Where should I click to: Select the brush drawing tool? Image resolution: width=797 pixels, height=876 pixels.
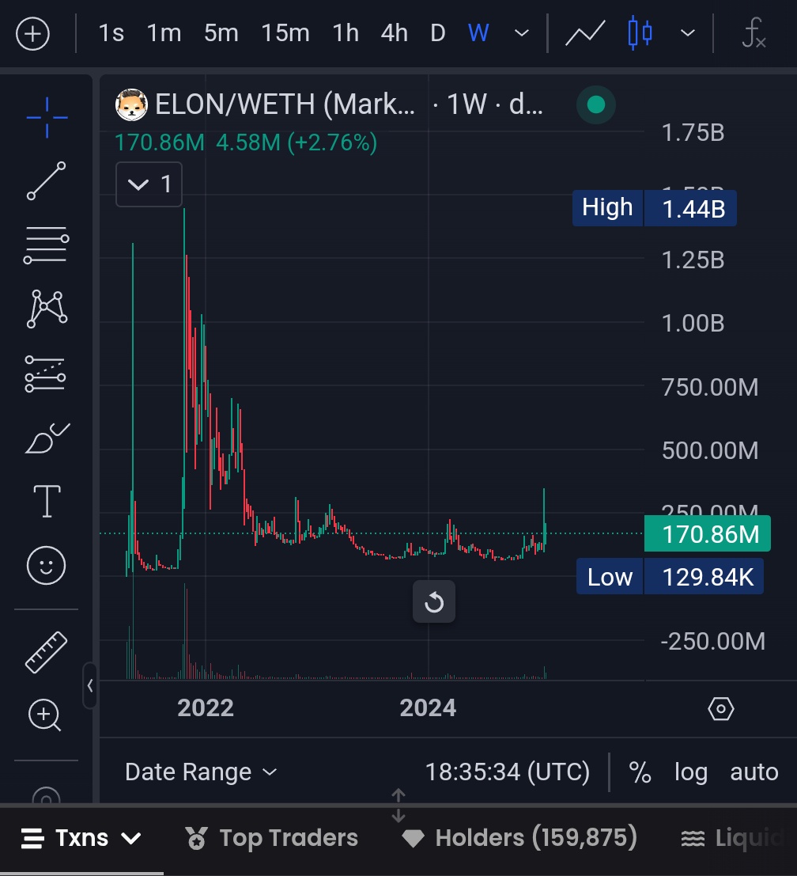pyautogui.click(x=47, y=438)
